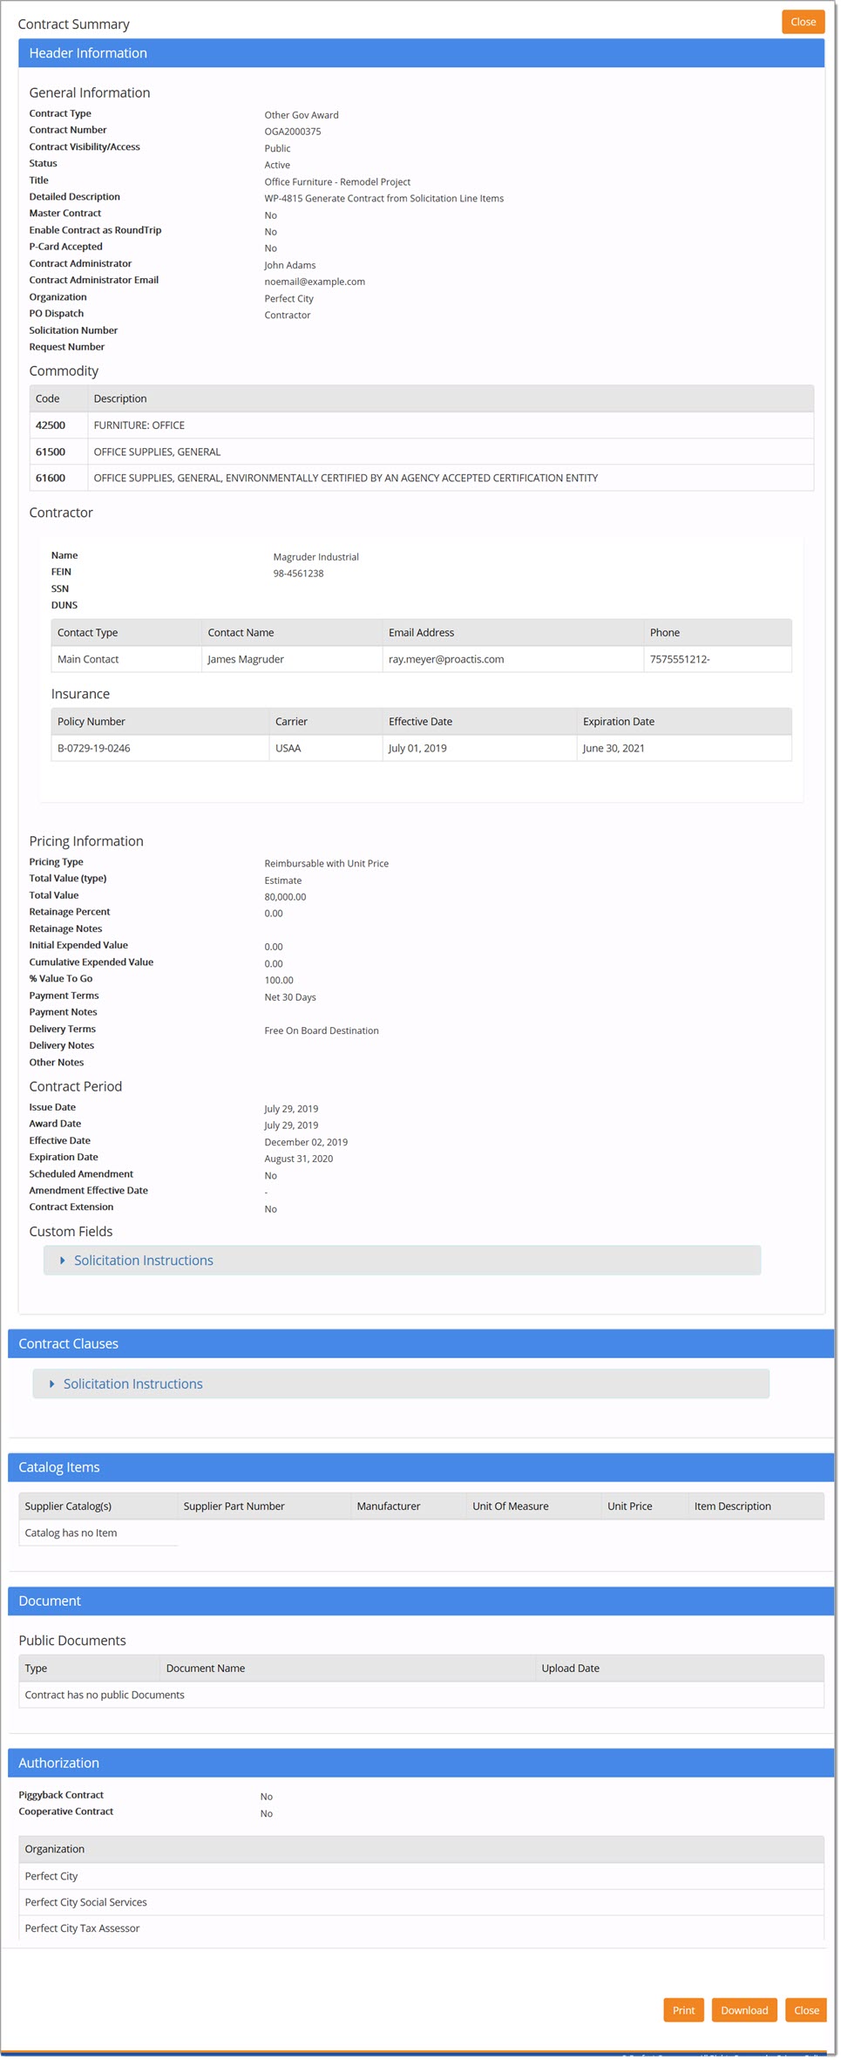Click expiration date August 31, 2020
The width and height of the screenshot is (841, 2060).
(x=299, y=1159)
